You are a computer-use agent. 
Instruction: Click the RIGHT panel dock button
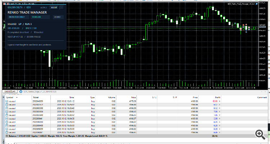(x=54, y=8)
